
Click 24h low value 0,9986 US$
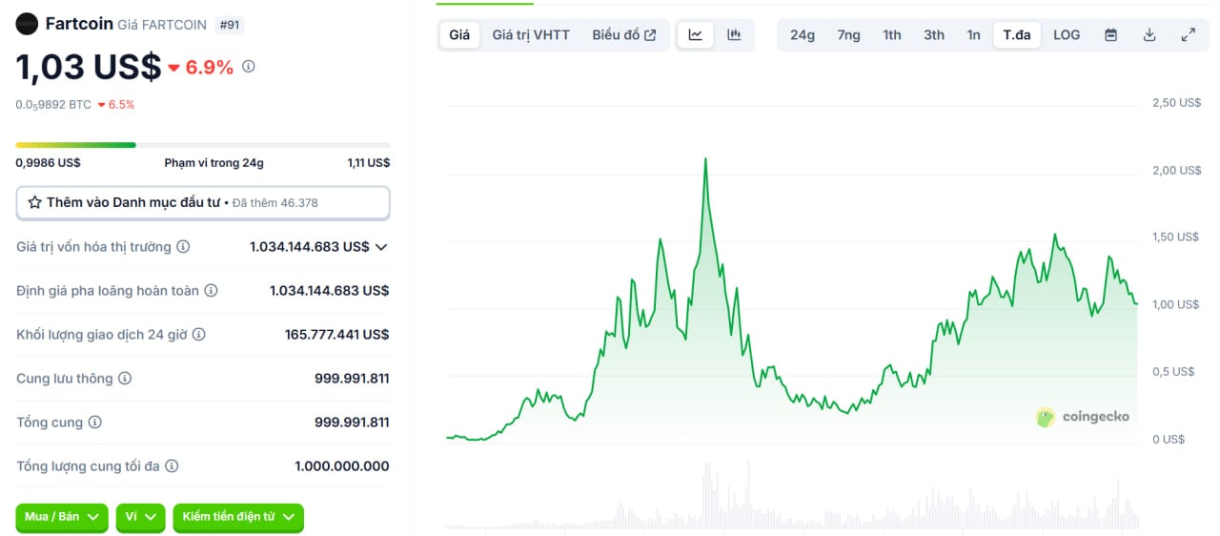point(48,163)
